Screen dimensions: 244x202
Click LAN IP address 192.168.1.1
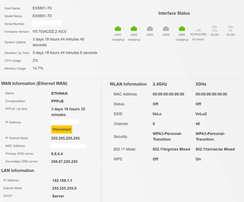[x=62, y=180]
